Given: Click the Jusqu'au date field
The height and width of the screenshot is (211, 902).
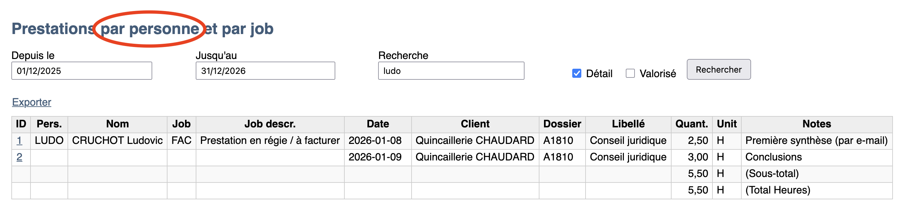Looking at the screenshot, I should [x=265, y=71].
